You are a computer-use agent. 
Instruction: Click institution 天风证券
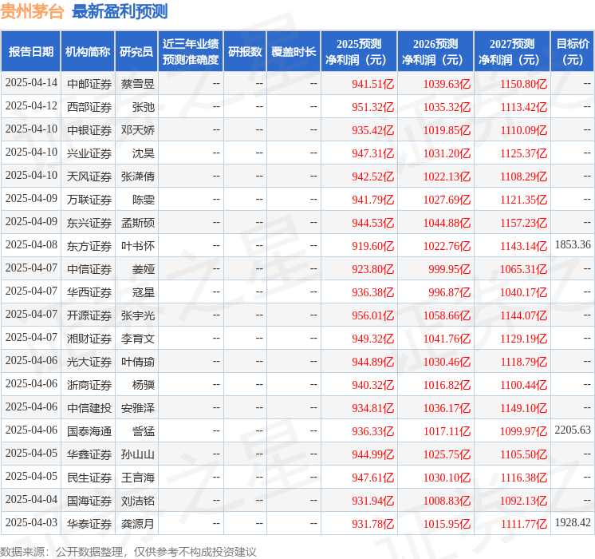tap(89, 176)
